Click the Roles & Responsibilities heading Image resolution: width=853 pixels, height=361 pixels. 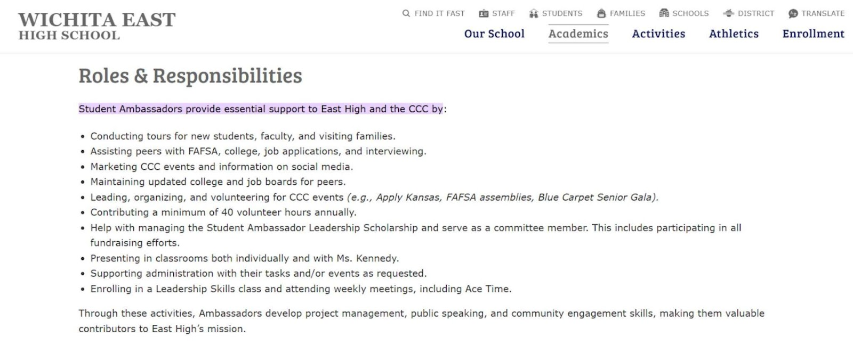190,76
